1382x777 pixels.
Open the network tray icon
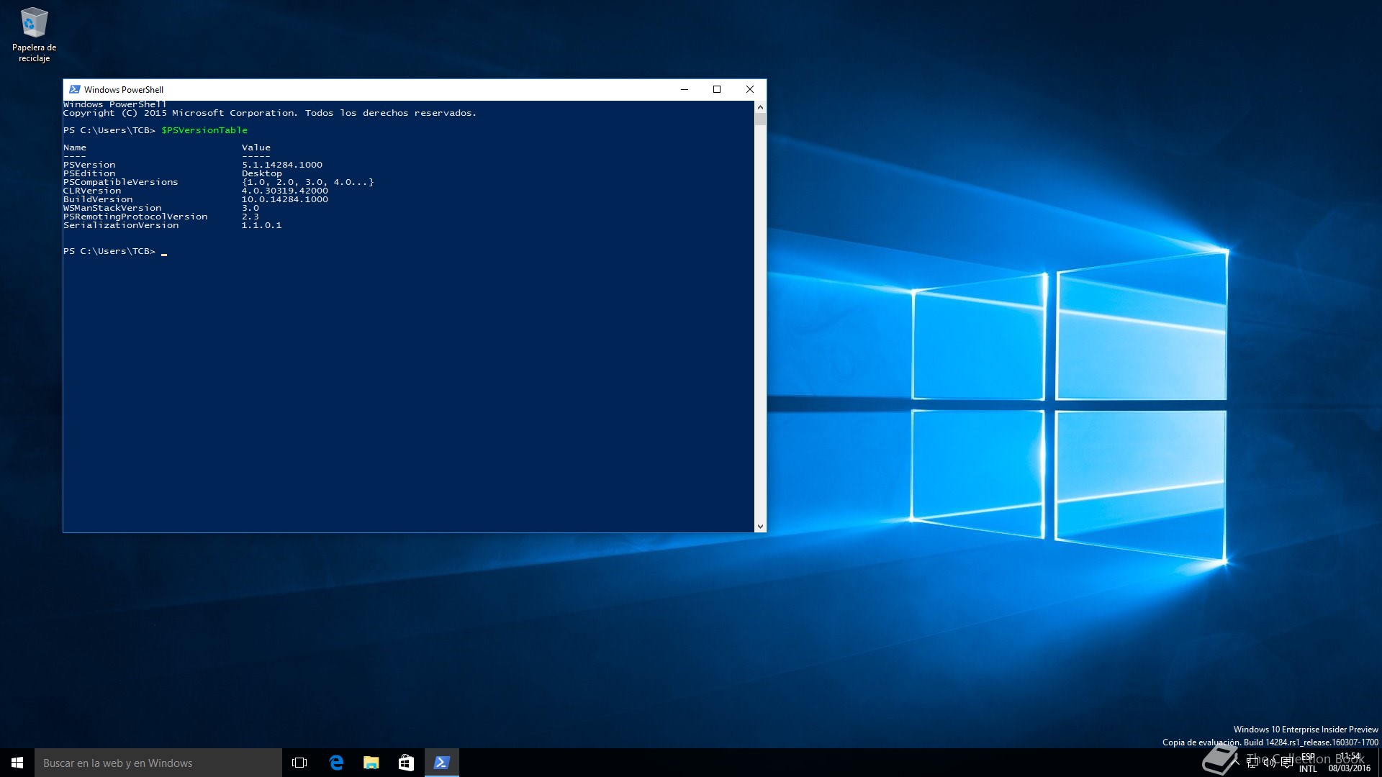click(1252, 763)
